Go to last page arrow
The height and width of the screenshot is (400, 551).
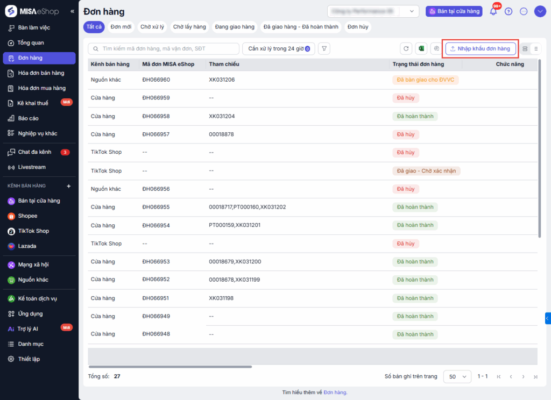tap(535, 376)
